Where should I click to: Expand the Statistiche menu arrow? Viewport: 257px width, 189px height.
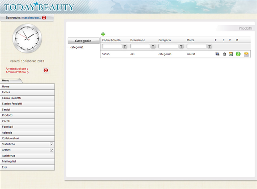tap(51, 144)
